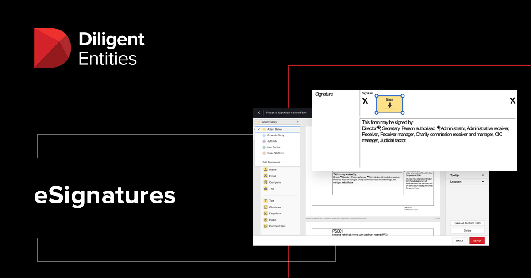Image resolution: width=531 pixels, height=278 pixels.
Task: Open the Adam Bailey recipient dropdown
Action: 277,122
